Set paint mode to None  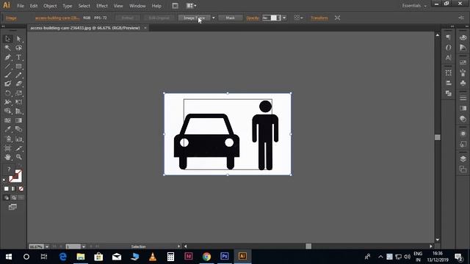pyautogui.click(x=21, y=189)
